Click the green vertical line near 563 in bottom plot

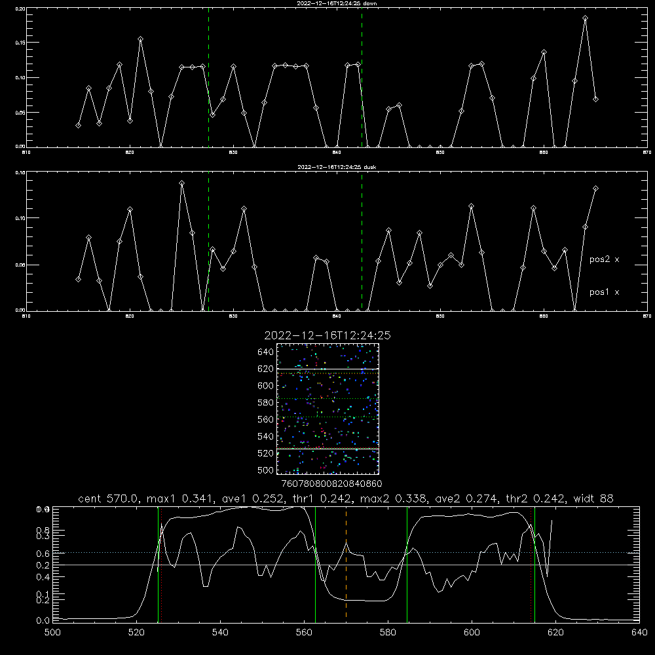click(x=316, y=564)
